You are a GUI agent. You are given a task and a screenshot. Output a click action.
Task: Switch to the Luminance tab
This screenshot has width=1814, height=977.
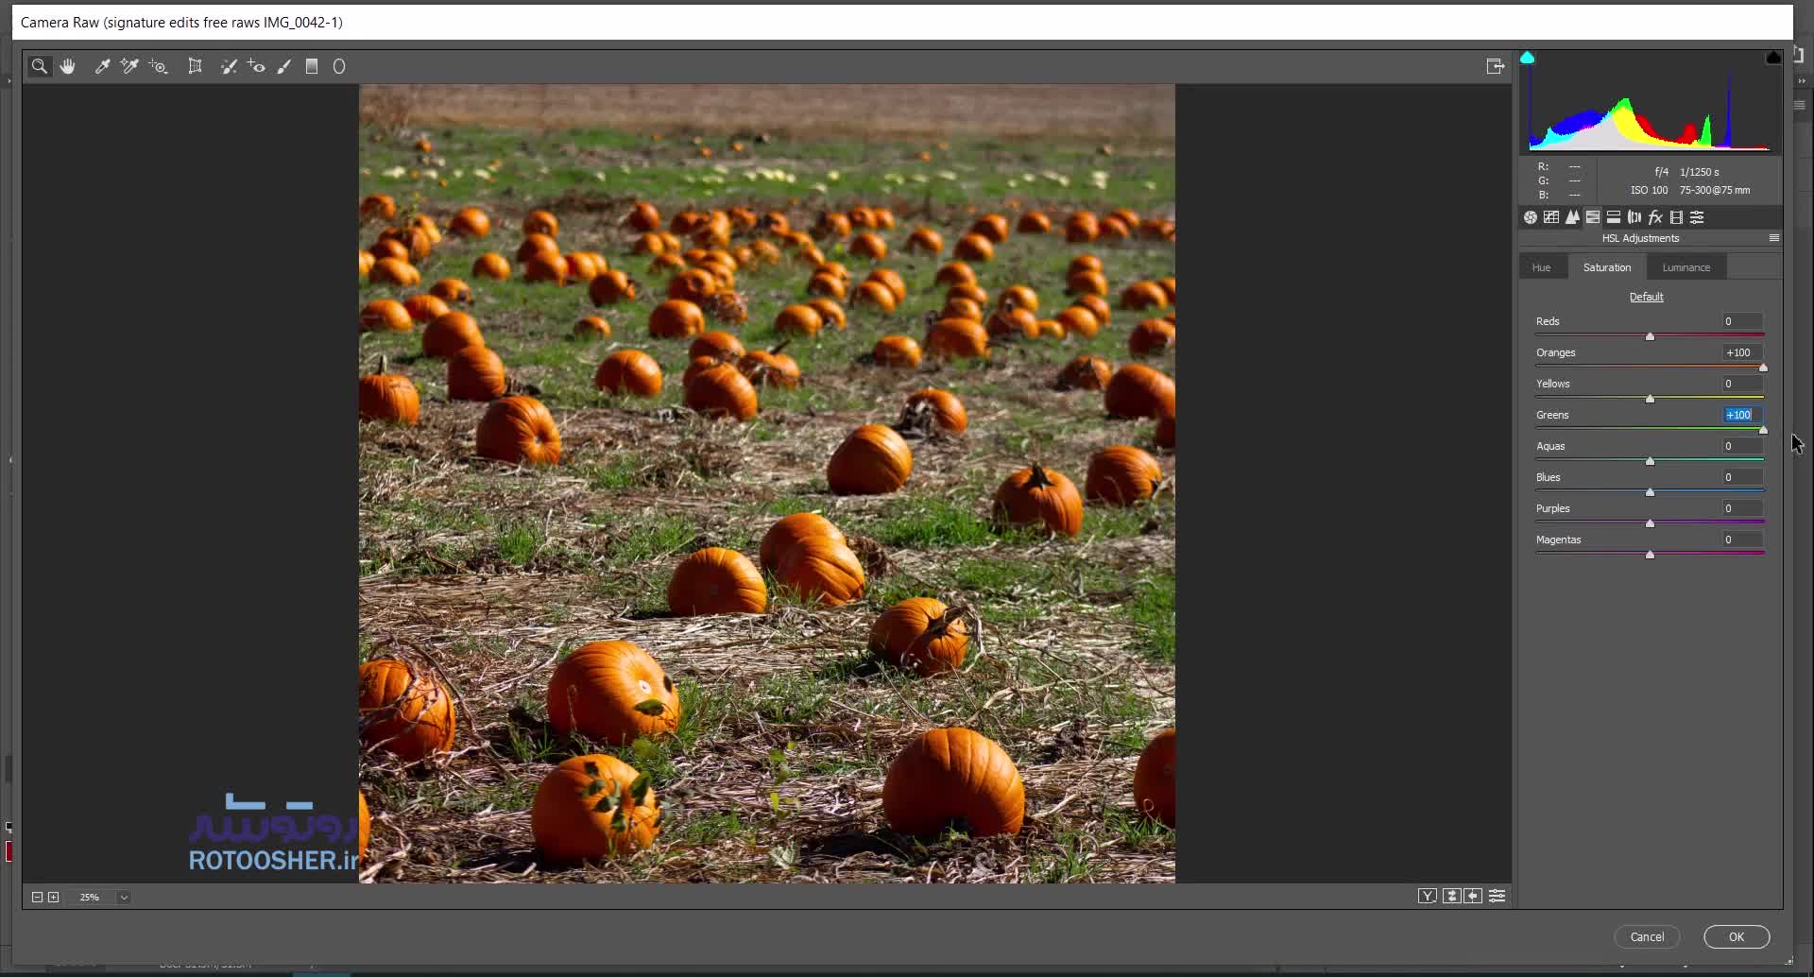tap(1686, 267)
